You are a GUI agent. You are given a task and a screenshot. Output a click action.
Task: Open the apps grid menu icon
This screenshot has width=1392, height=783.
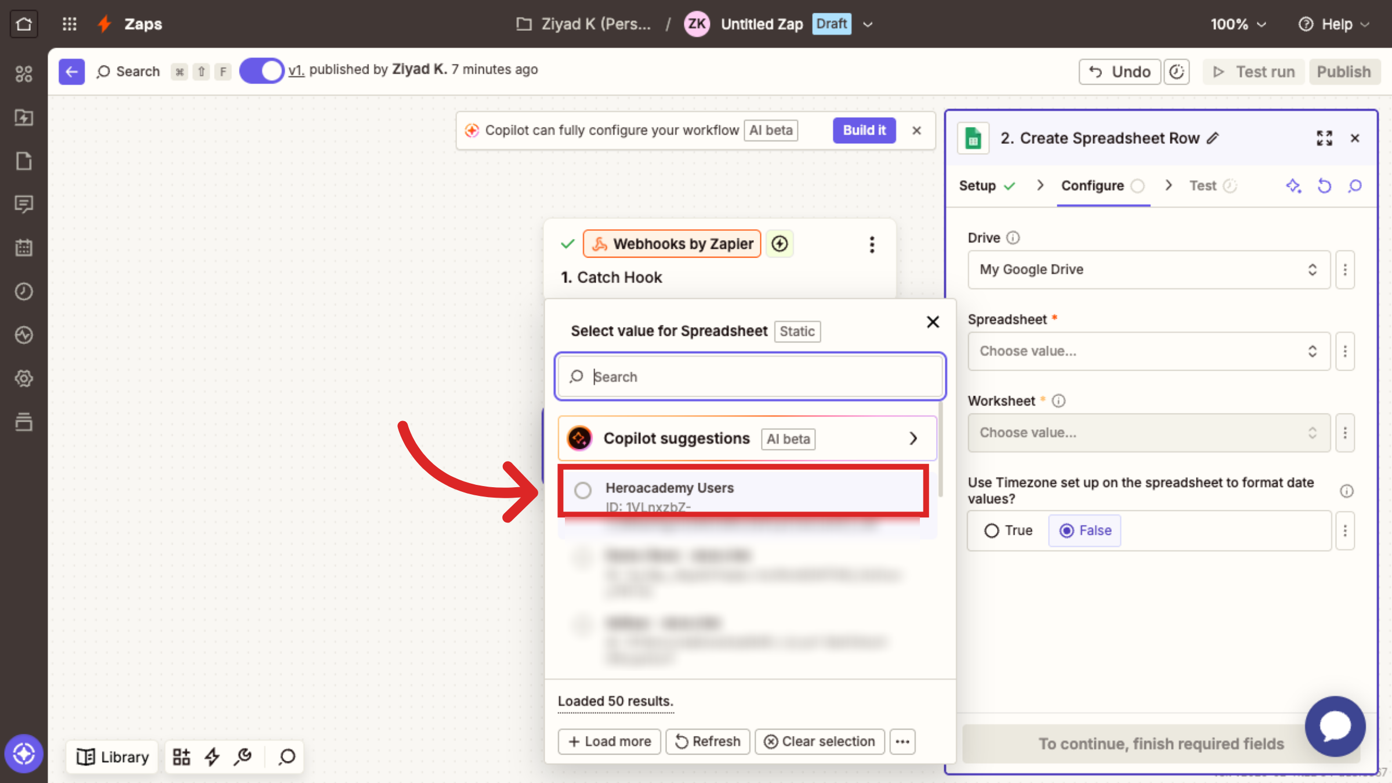click(x=69, y=24)
